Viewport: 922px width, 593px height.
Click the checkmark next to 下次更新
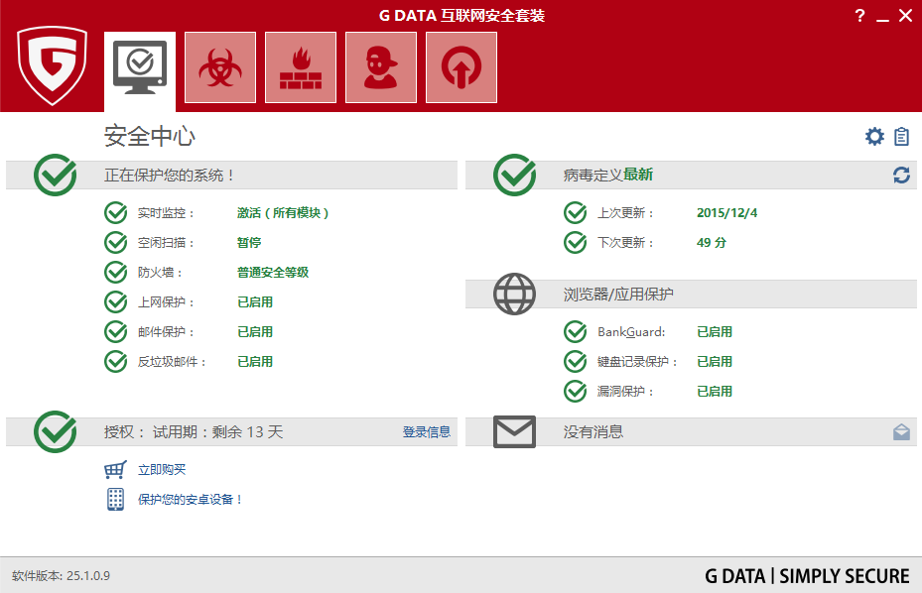(575, 242)
